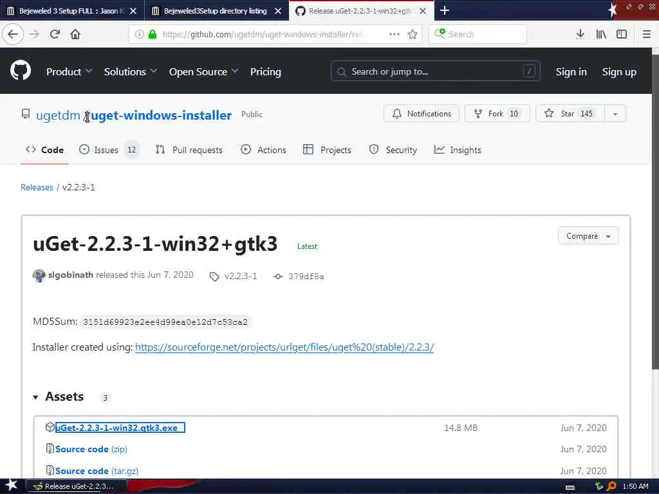
Task: Expand the Product menu
Action: [x=69, y=72]
